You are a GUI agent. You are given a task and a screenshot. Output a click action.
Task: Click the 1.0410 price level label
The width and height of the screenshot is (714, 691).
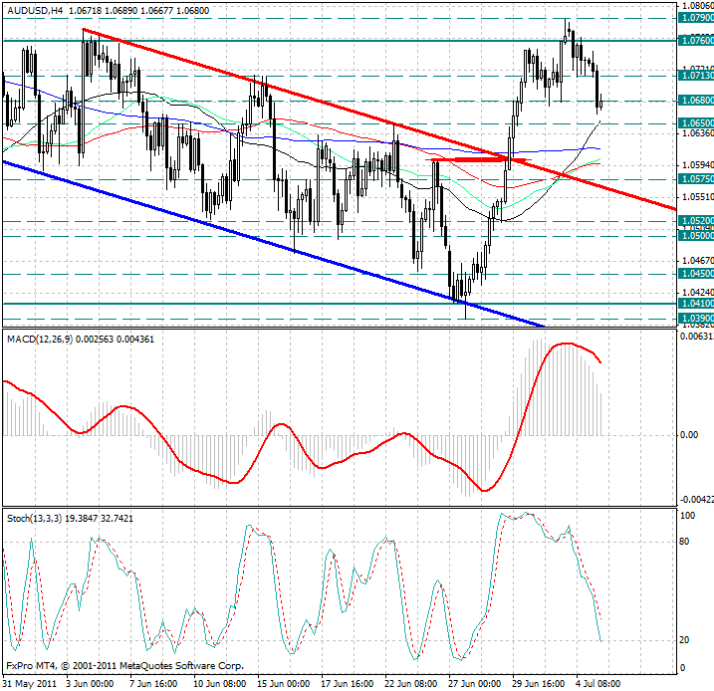point(695,304)
